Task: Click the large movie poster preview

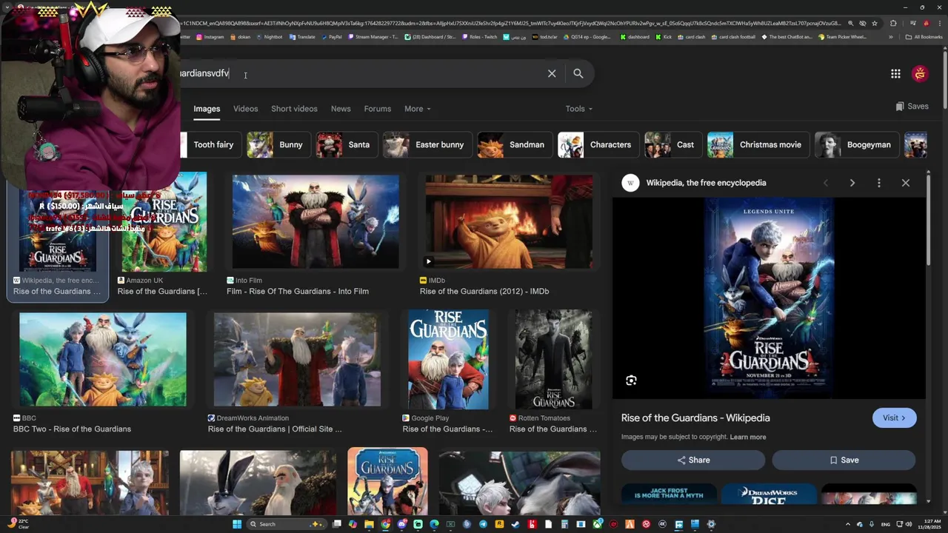Action: pyautogui.click(x=769, y=298)
